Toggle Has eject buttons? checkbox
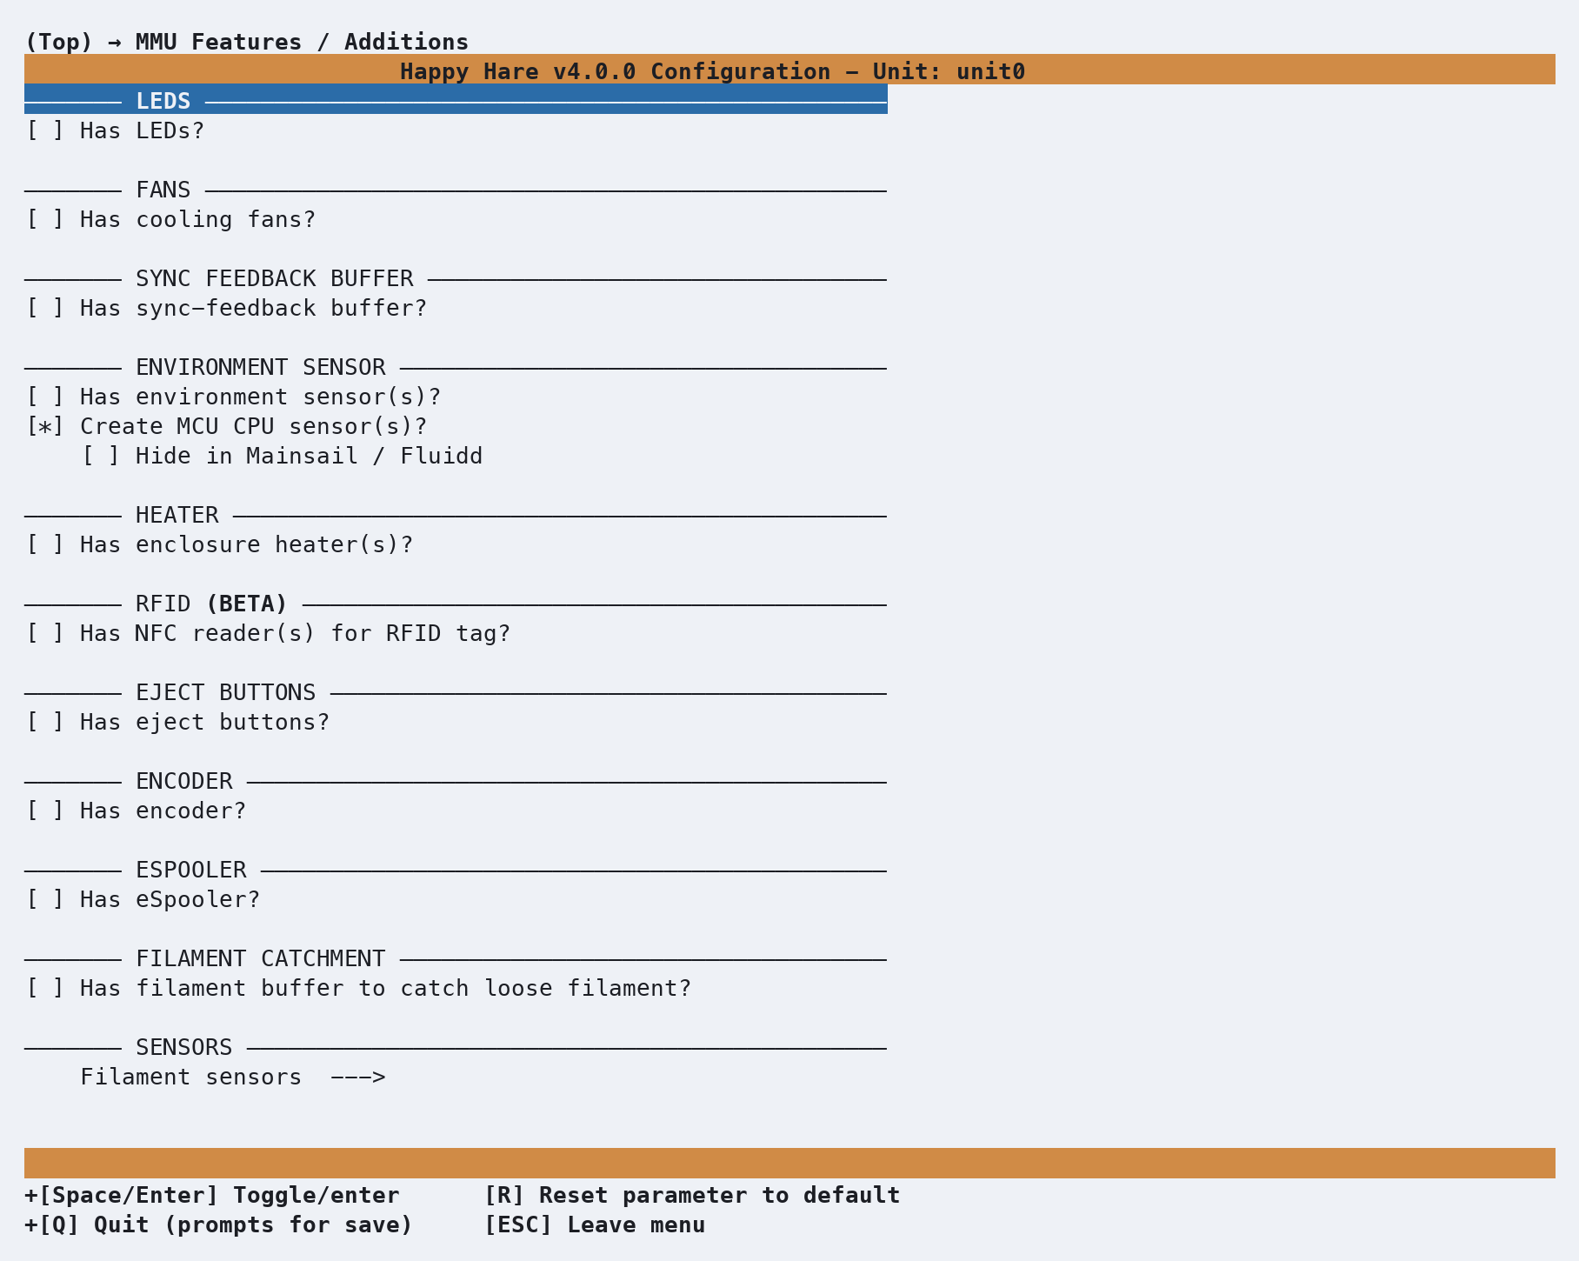This screenshot has height=1261, width=1579. tap(45, 723)
